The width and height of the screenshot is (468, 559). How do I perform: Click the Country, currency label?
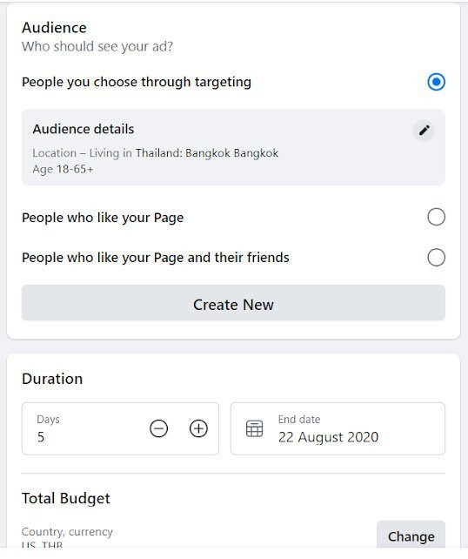pyautogui.click(x=67, y=531)
